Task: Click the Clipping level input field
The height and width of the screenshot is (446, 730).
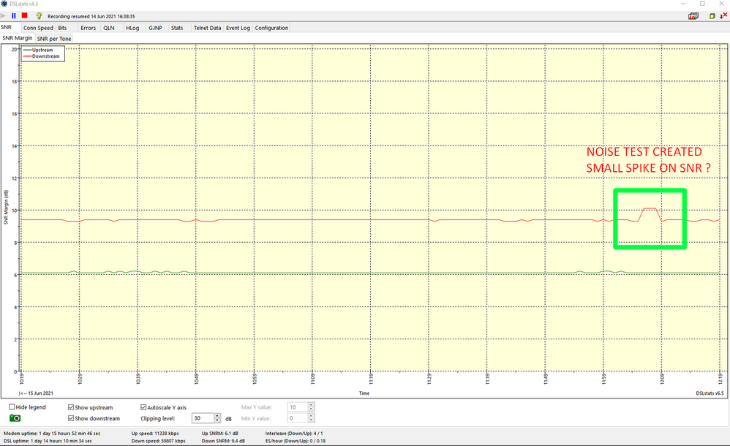Action: (x=202, y=418)
